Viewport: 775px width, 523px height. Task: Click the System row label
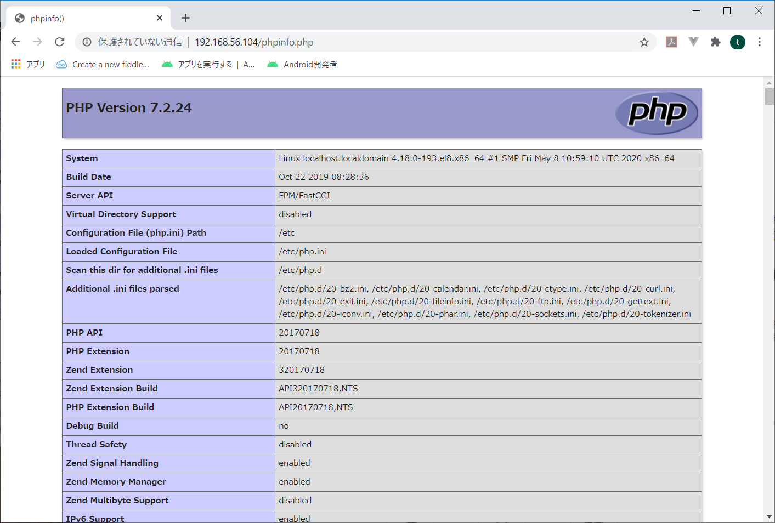(x=82, y=158)
